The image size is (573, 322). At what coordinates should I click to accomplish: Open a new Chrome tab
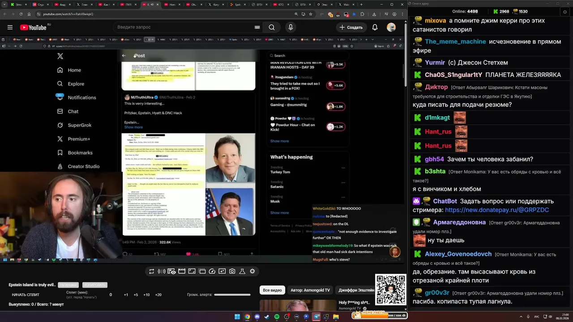361,4
